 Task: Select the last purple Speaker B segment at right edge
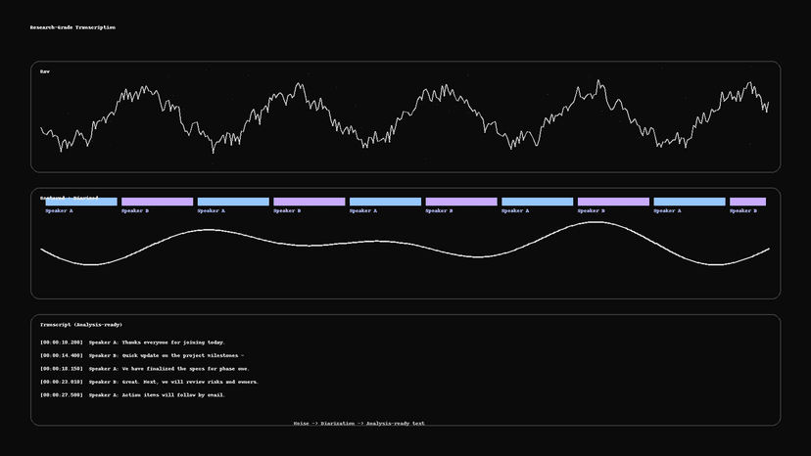tap(747, 202)
